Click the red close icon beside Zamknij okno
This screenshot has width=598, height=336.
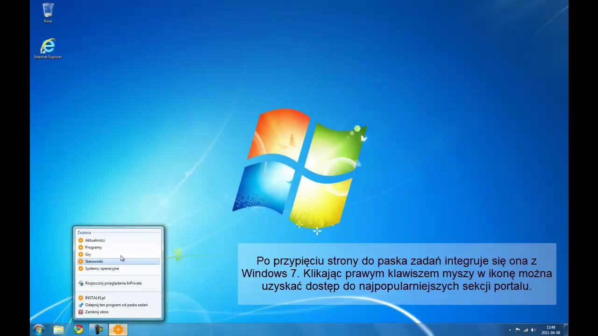pos(81,312)
